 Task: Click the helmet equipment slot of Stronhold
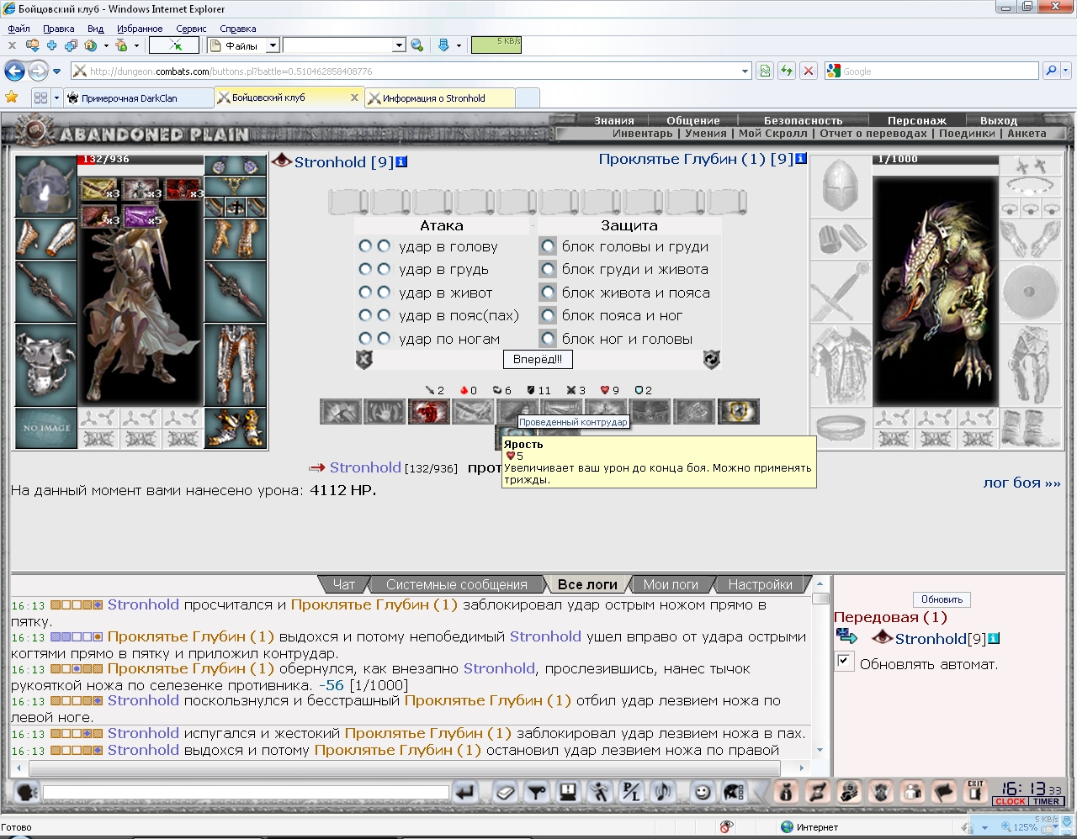(46, 186)
